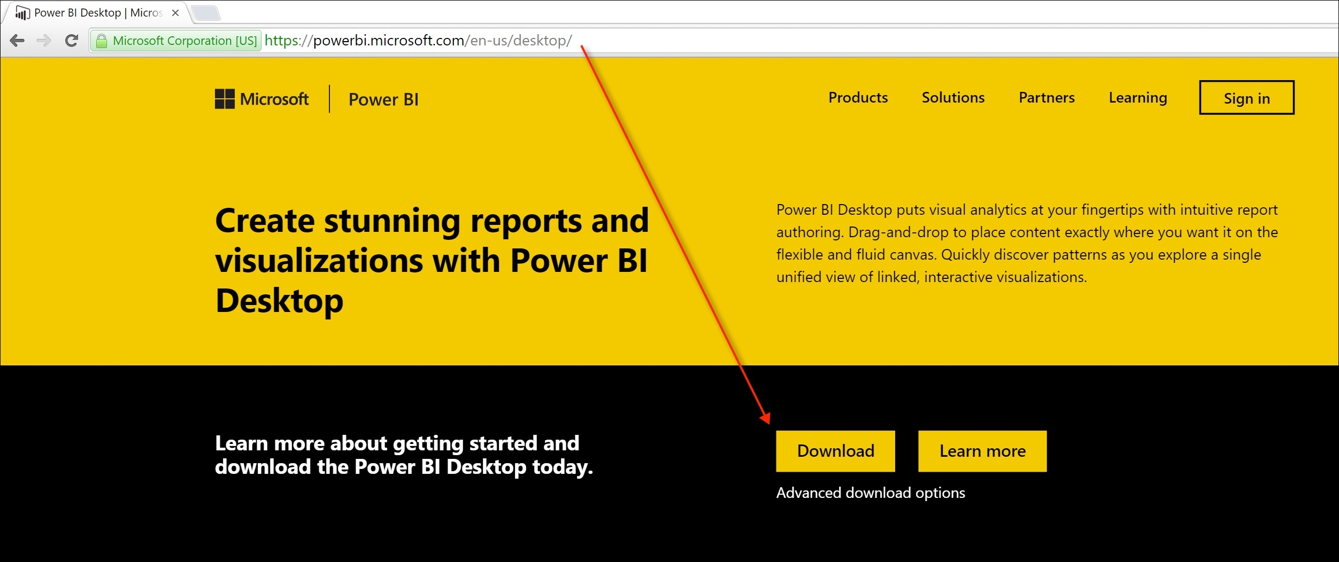Click the Microsoft Corporation [US] certificate badge

(x=176, y=41)
